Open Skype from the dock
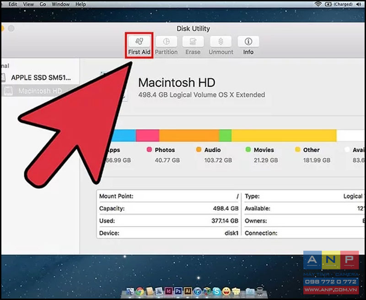 [x=216, y=291]
